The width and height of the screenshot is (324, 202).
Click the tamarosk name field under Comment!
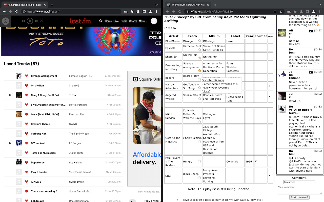click(x=299, y=182)
